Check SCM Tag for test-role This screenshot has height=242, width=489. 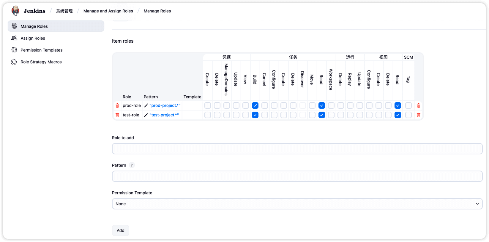[x=408, y=115]
